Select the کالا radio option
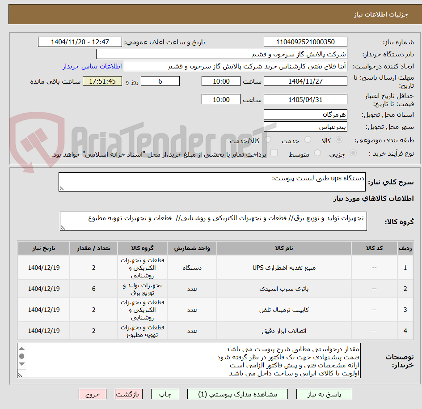422x409 pixels. pos(339,140)
